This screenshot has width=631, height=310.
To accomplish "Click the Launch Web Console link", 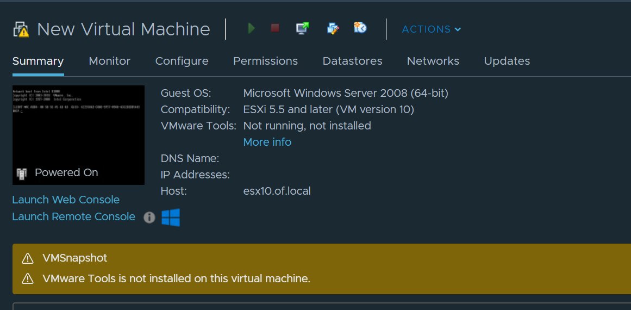I will 66,200.
